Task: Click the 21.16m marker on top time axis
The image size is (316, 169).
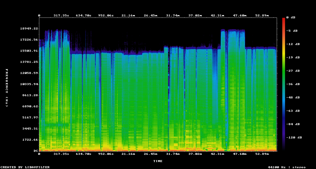Action: click(128, 16)
